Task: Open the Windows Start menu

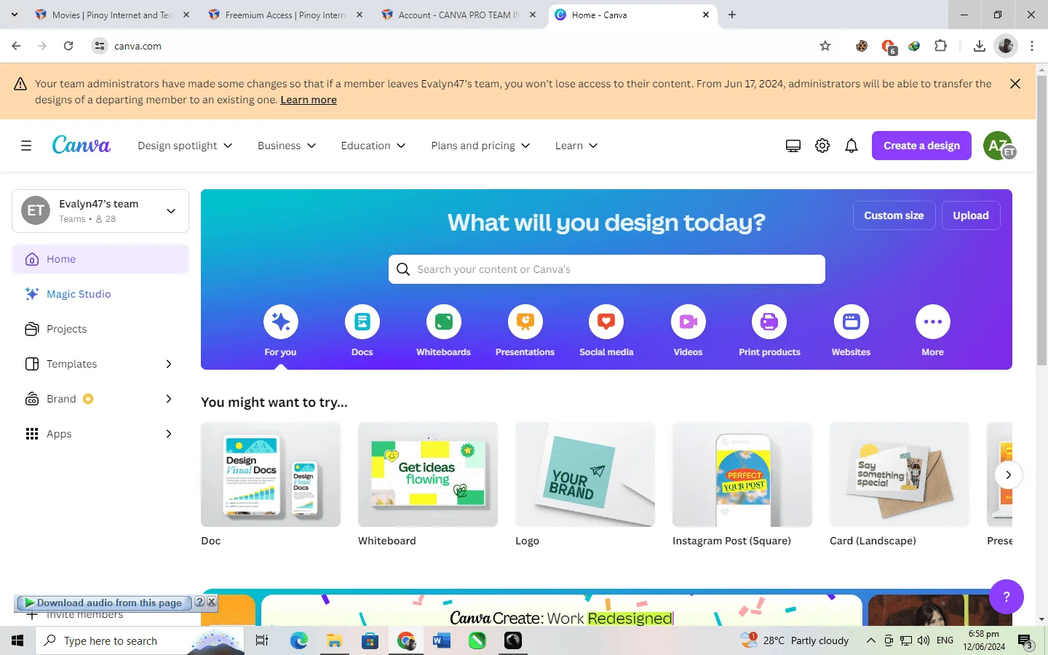Action: click(17, 640)
